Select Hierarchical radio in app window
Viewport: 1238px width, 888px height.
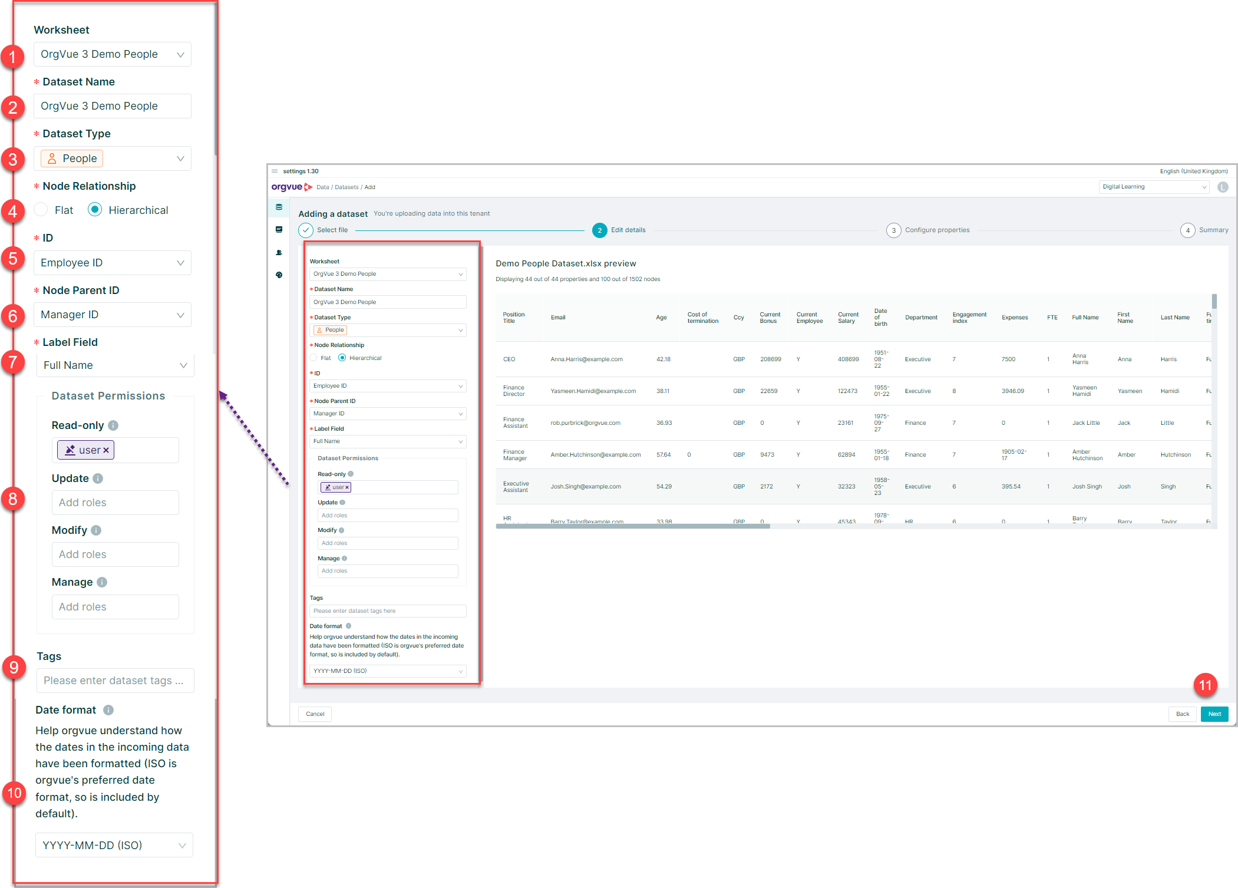pyautogui.click(x=342, y=358)
